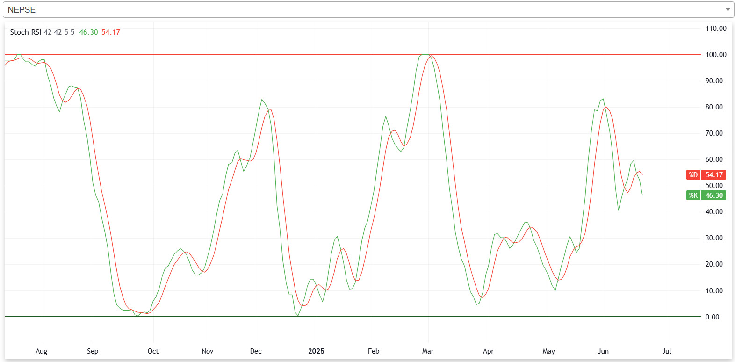Screen dimensions: 735x362
Task: Click the 0.00 scale value
Action: click(712, 317)
